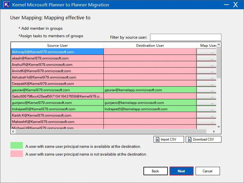This screenshot has height=183, width=244.
Task: Cancel the user mapping wizard
Action: 207,171
